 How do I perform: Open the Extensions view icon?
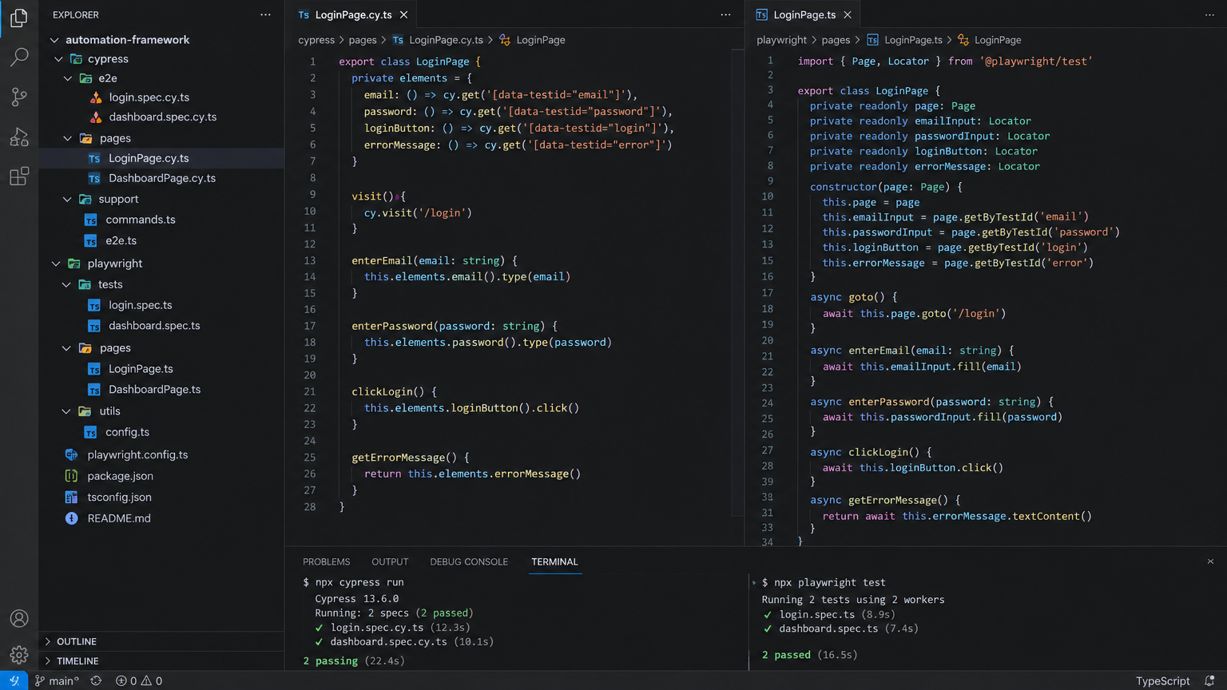pyautogui.click(x=19, y=176)
